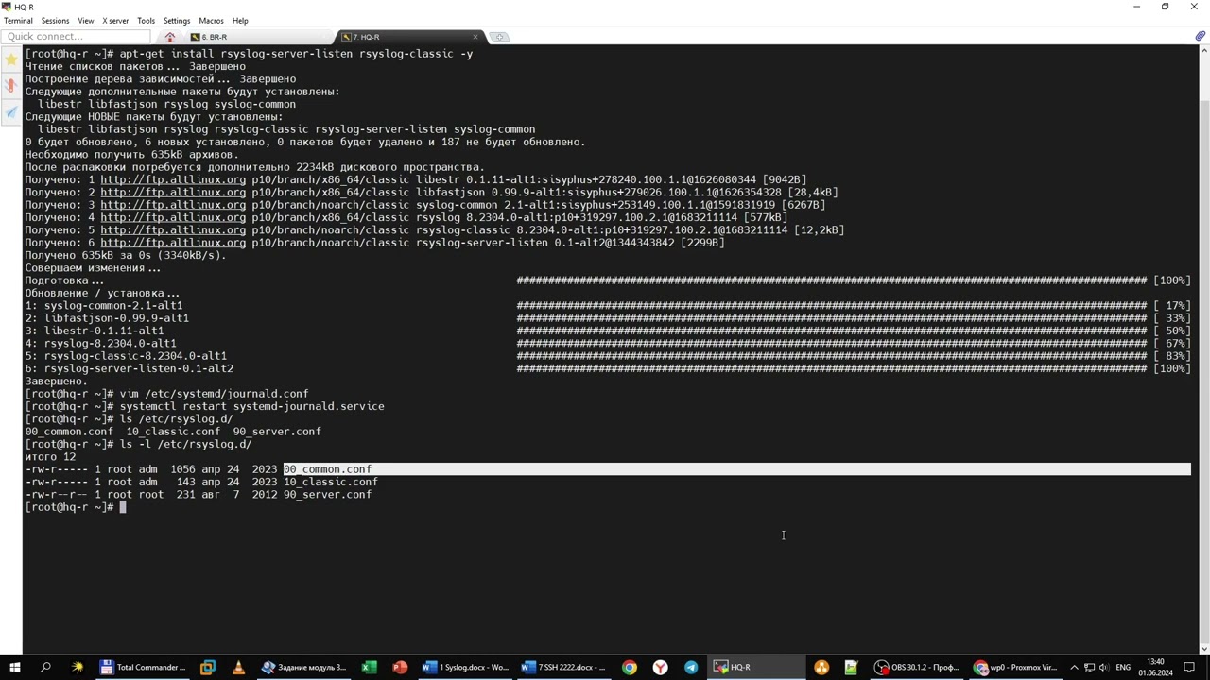Open clock and calendar 13:40

point(1154,667)
